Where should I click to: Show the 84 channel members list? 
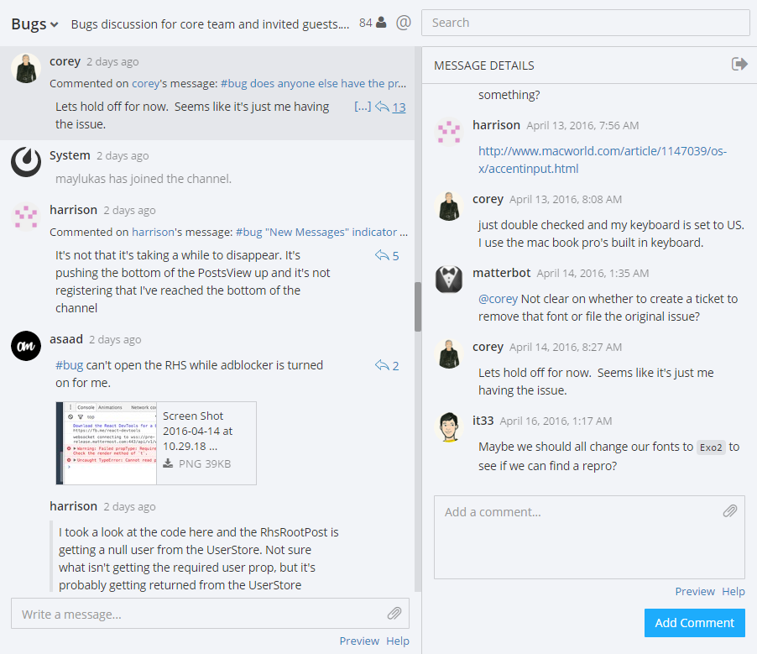coord(373,23)
